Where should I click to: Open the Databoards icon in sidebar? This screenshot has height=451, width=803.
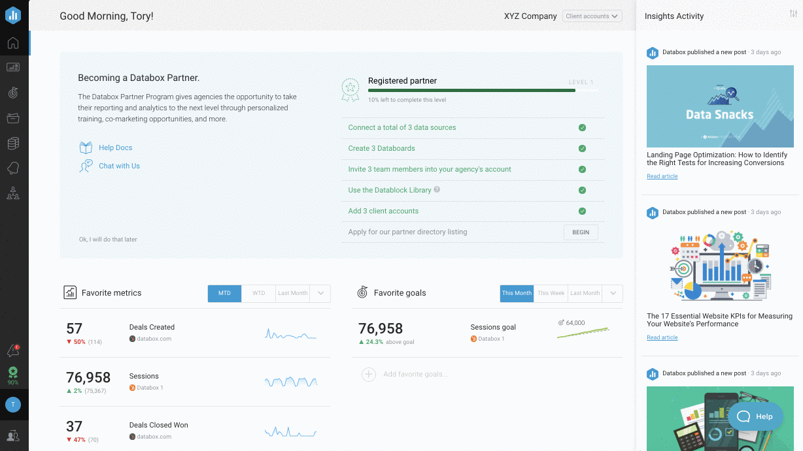tap(13, 67)
